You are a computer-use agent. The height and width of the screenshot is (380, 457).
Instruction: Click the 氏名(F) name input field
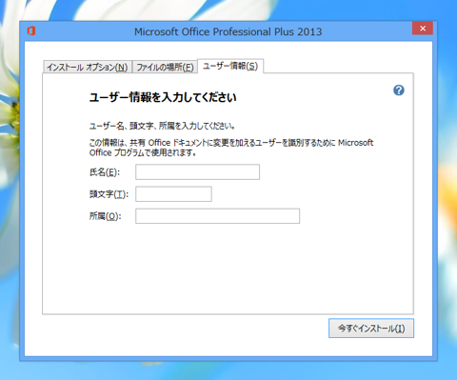[197, 171]
